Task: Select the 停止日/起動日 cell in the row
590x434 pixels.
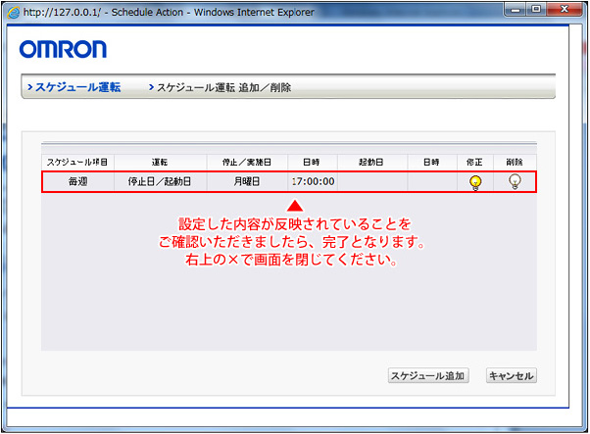Action: pos(161,181)
